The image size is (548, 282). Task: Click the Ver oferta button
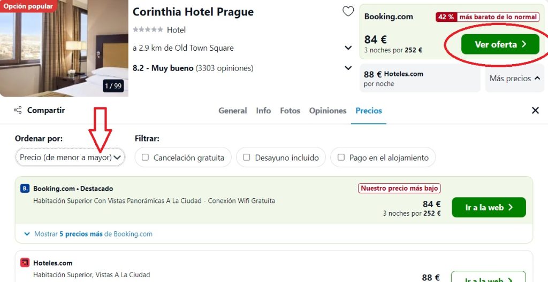pyautogui.click(x=500, y=44)
